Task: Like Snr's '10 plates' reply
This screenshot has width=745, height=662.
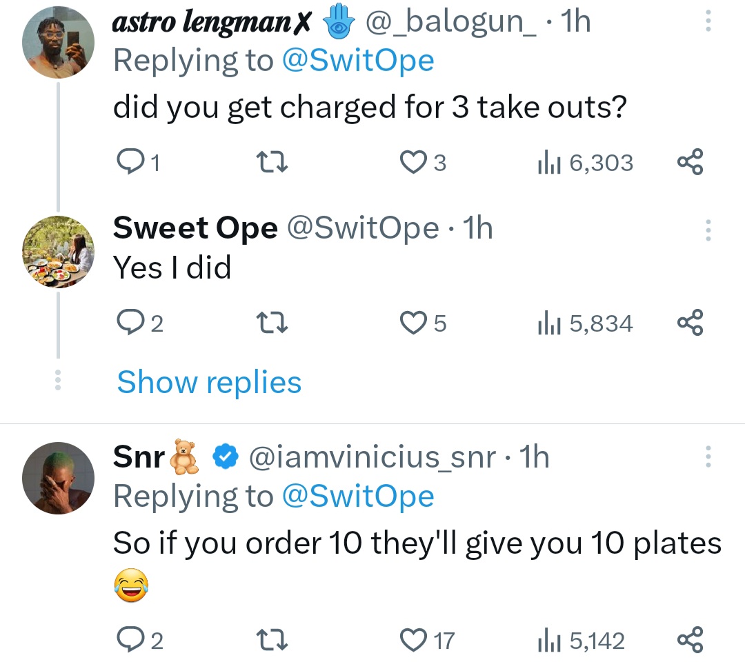Action: [x=414, y=640]
